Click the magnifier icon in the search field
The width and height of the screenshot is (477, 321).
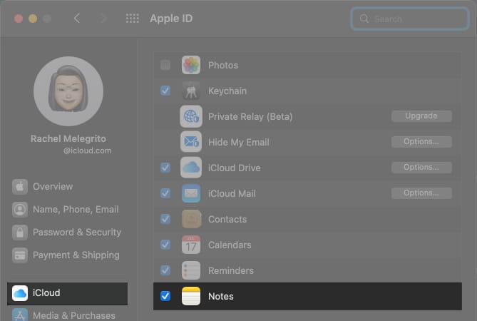(x=364, y=19)
